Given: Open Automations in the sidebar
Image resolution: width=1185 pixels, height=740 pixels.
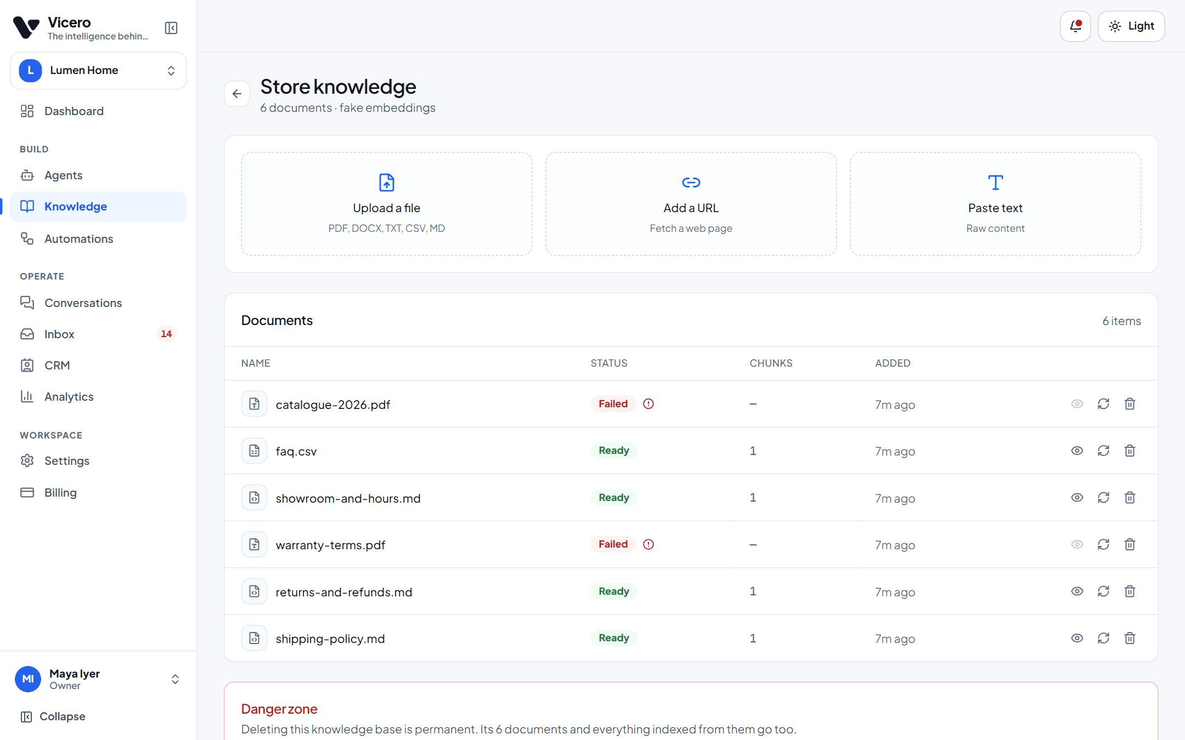Looking at the screenshot, I should tap(98, 239).
